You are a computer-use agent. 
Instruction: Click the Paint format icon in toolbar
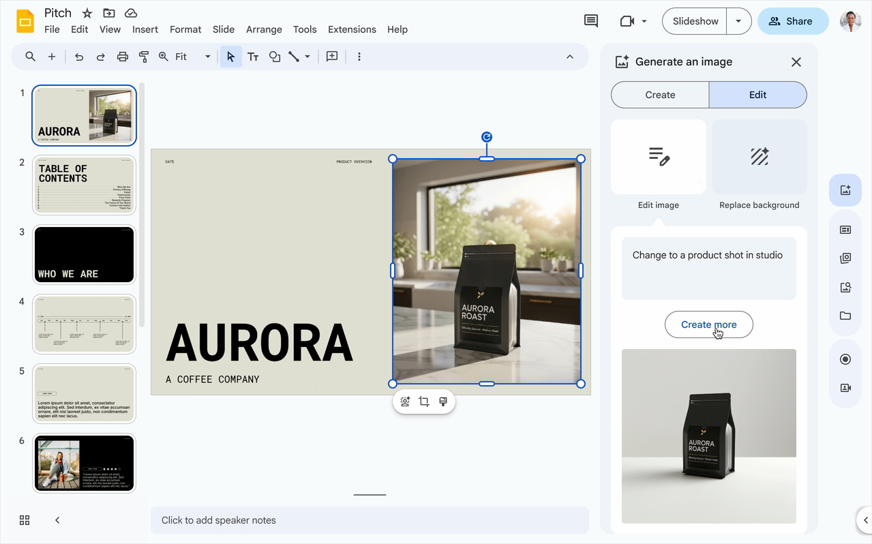click(x=144, y=57)
